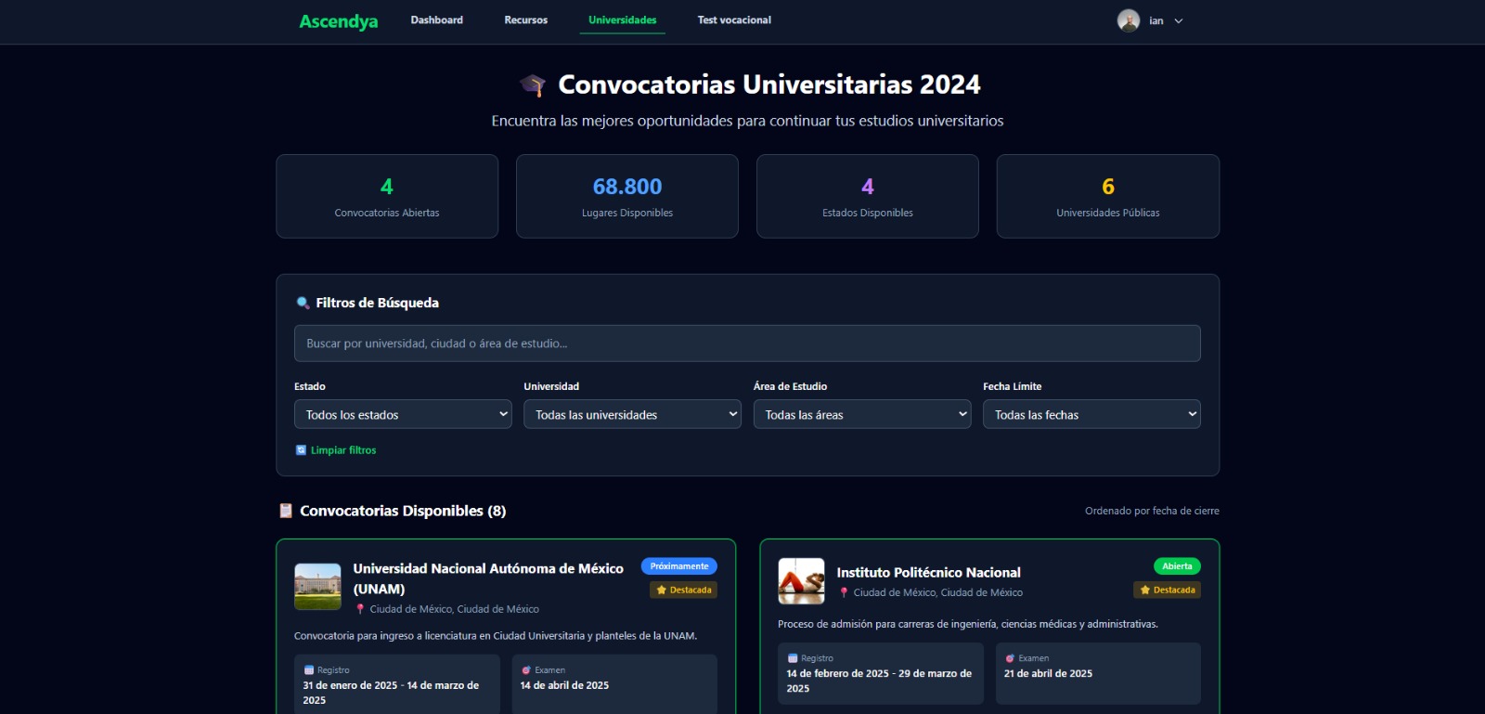Screen dimensions: 1485x714
Task: Click the Ordenado por fecha de cierre text
Action: [1152, 511]
